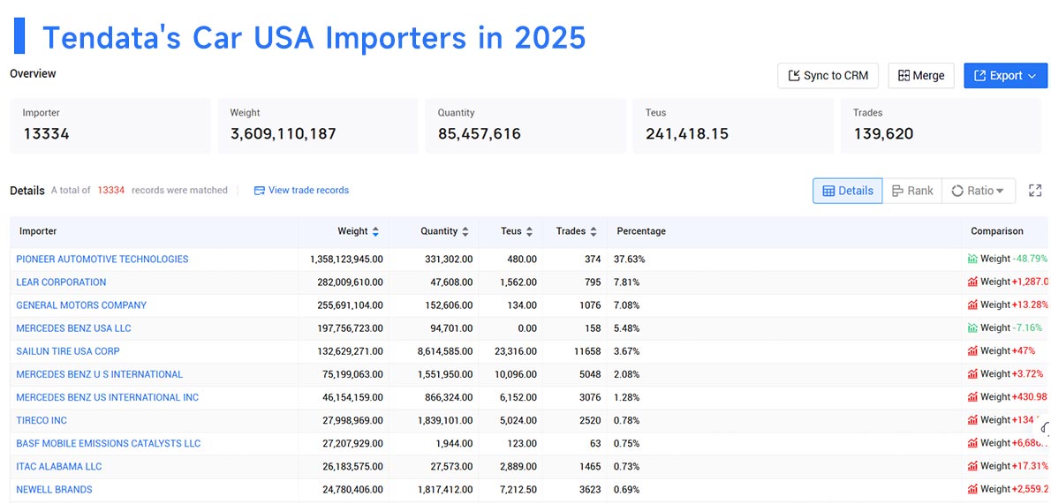1051x504 pixels.
Task: Open MERCEDES BENZ U S INTERNATIONAL link
Action: tap(99, 374)
